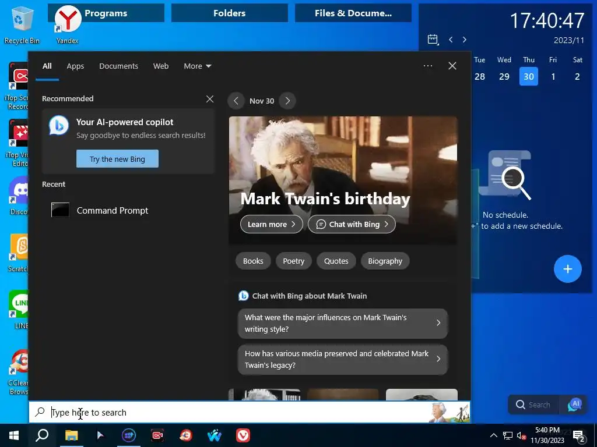Image resolution: width=597 pixels, height=447 pixels.
Task: Click the calendar icon in clock widget
Action: [x=433, y=39]
